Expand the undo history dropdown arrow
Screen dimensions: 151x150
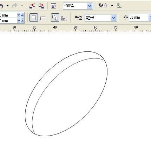8,6
